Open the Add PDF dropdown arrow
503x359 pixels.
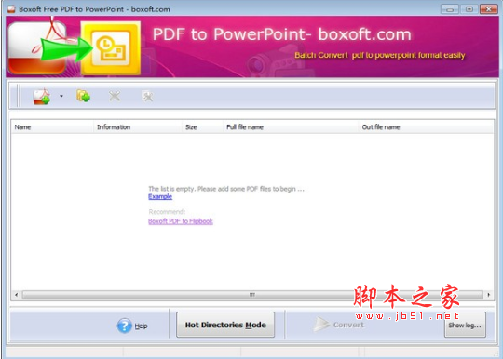point(61,96)
